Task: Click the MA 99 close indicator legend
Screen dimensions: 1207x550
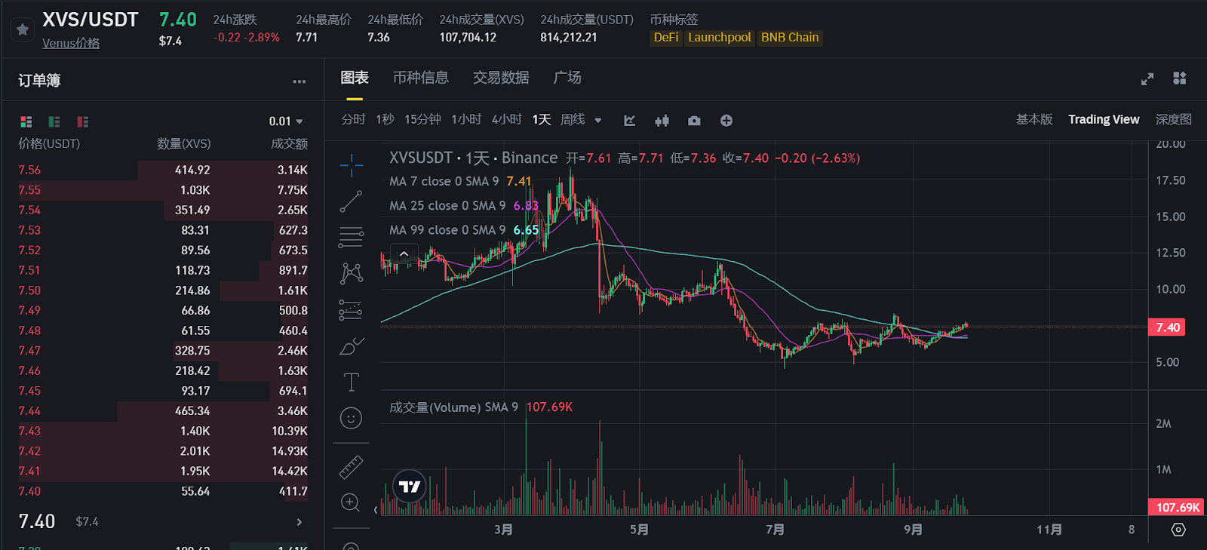Action: pos(464,229)
